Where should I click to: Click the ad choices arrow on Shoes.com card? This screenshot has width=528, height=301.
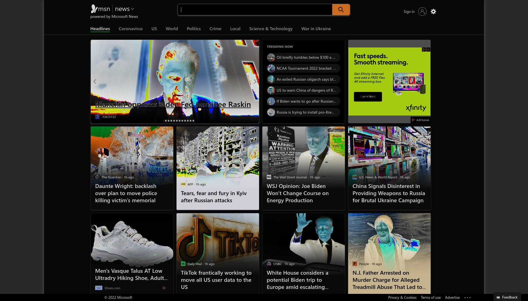point(164,288)
